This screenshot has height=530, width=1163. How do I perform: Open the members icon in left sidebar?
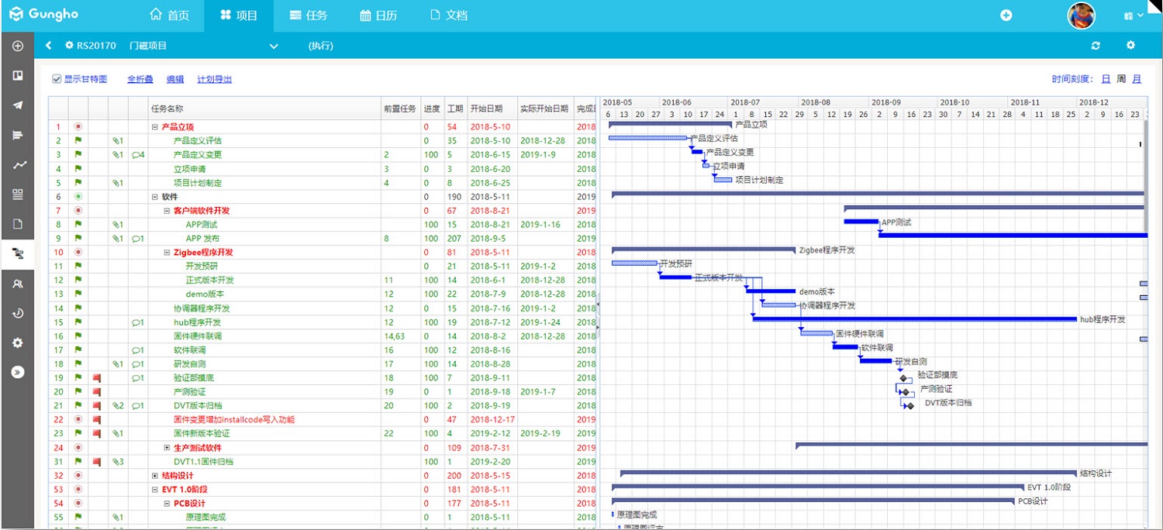click(x=17, y=284)
